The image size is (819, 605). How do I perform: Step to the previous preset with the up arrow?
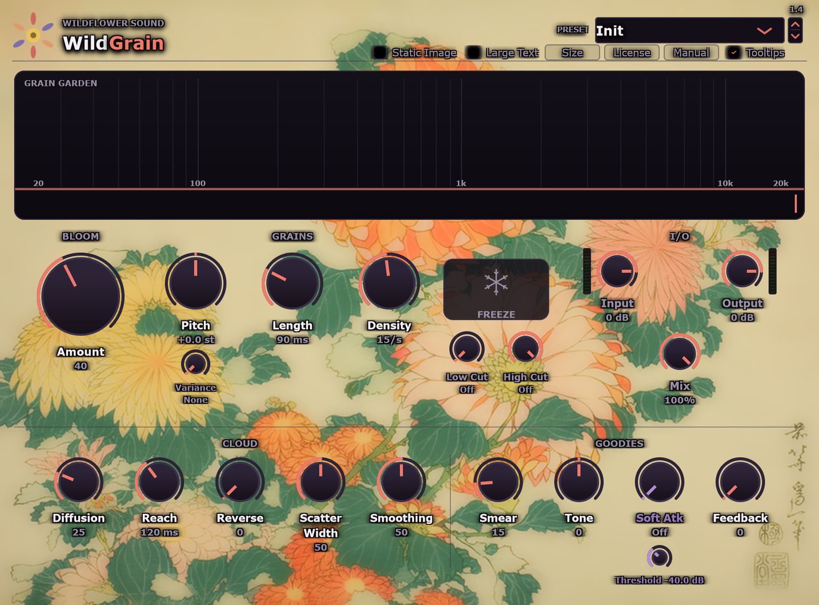click(795, 24)
